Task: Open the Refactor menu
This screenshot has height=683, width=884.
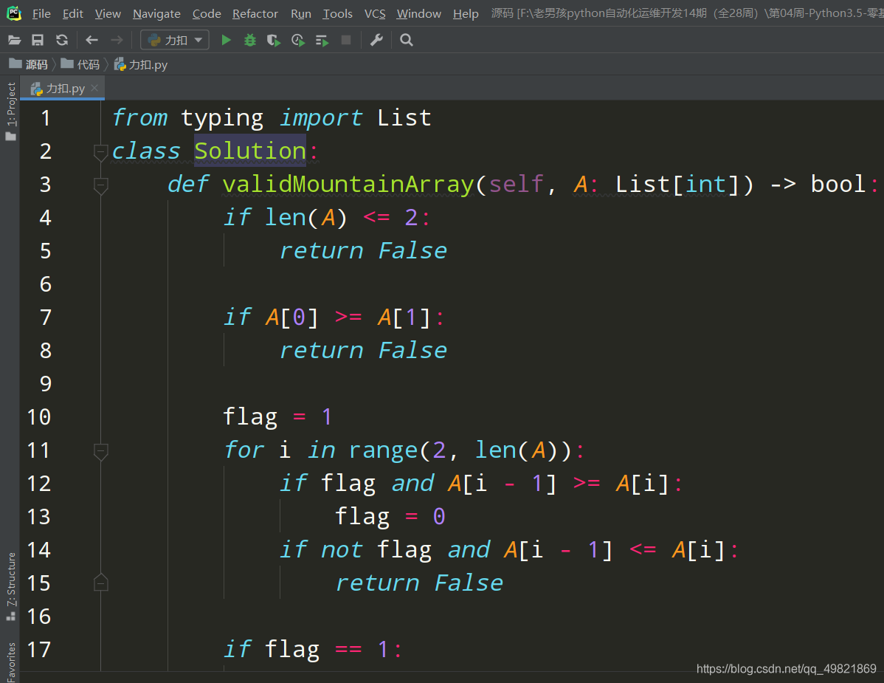Action: click(255, 13)
